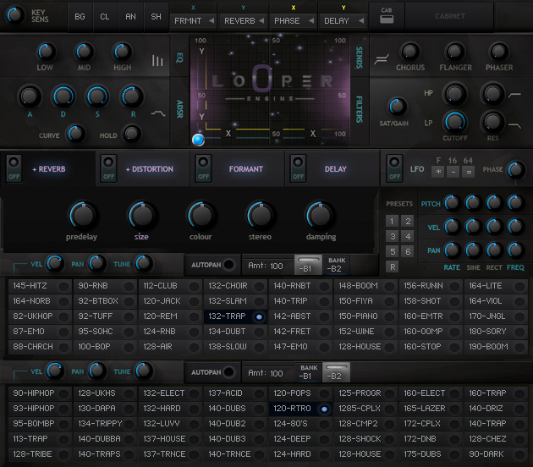Viewport: 533px width, 467px height.
Task: Select the 120-RTRO loop radio button
Action: (x=324, y=409)
